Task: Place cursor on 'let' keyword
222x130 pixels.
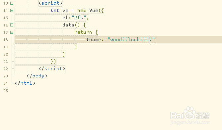Action: coord(55,10)
